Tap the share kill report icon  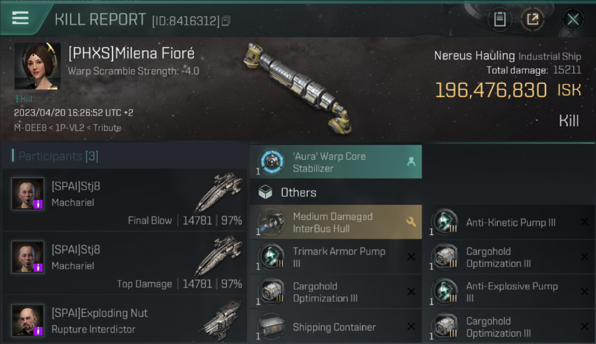(532, 19)
